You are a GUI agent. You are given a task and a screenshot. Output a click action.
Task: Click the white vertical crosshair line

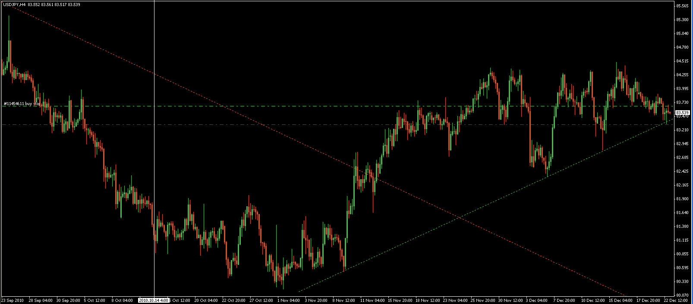pos(154,172)
